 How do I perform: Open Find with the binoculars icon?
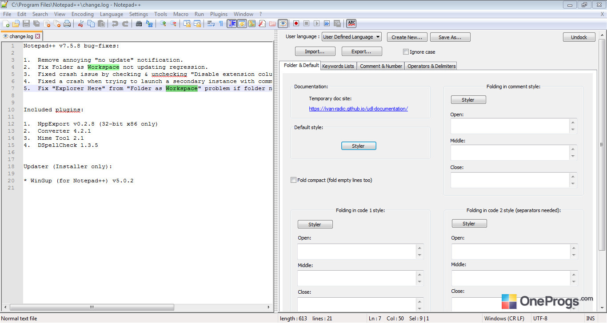coord(139,24)
